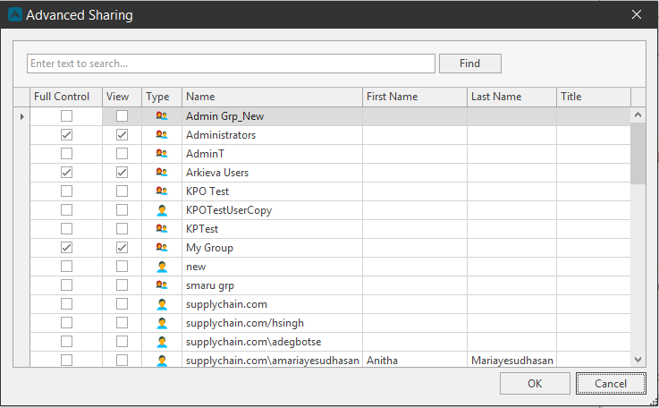The image size is (659, 408).
Task: Check View for KPO Test
Action: pos(122,191)
